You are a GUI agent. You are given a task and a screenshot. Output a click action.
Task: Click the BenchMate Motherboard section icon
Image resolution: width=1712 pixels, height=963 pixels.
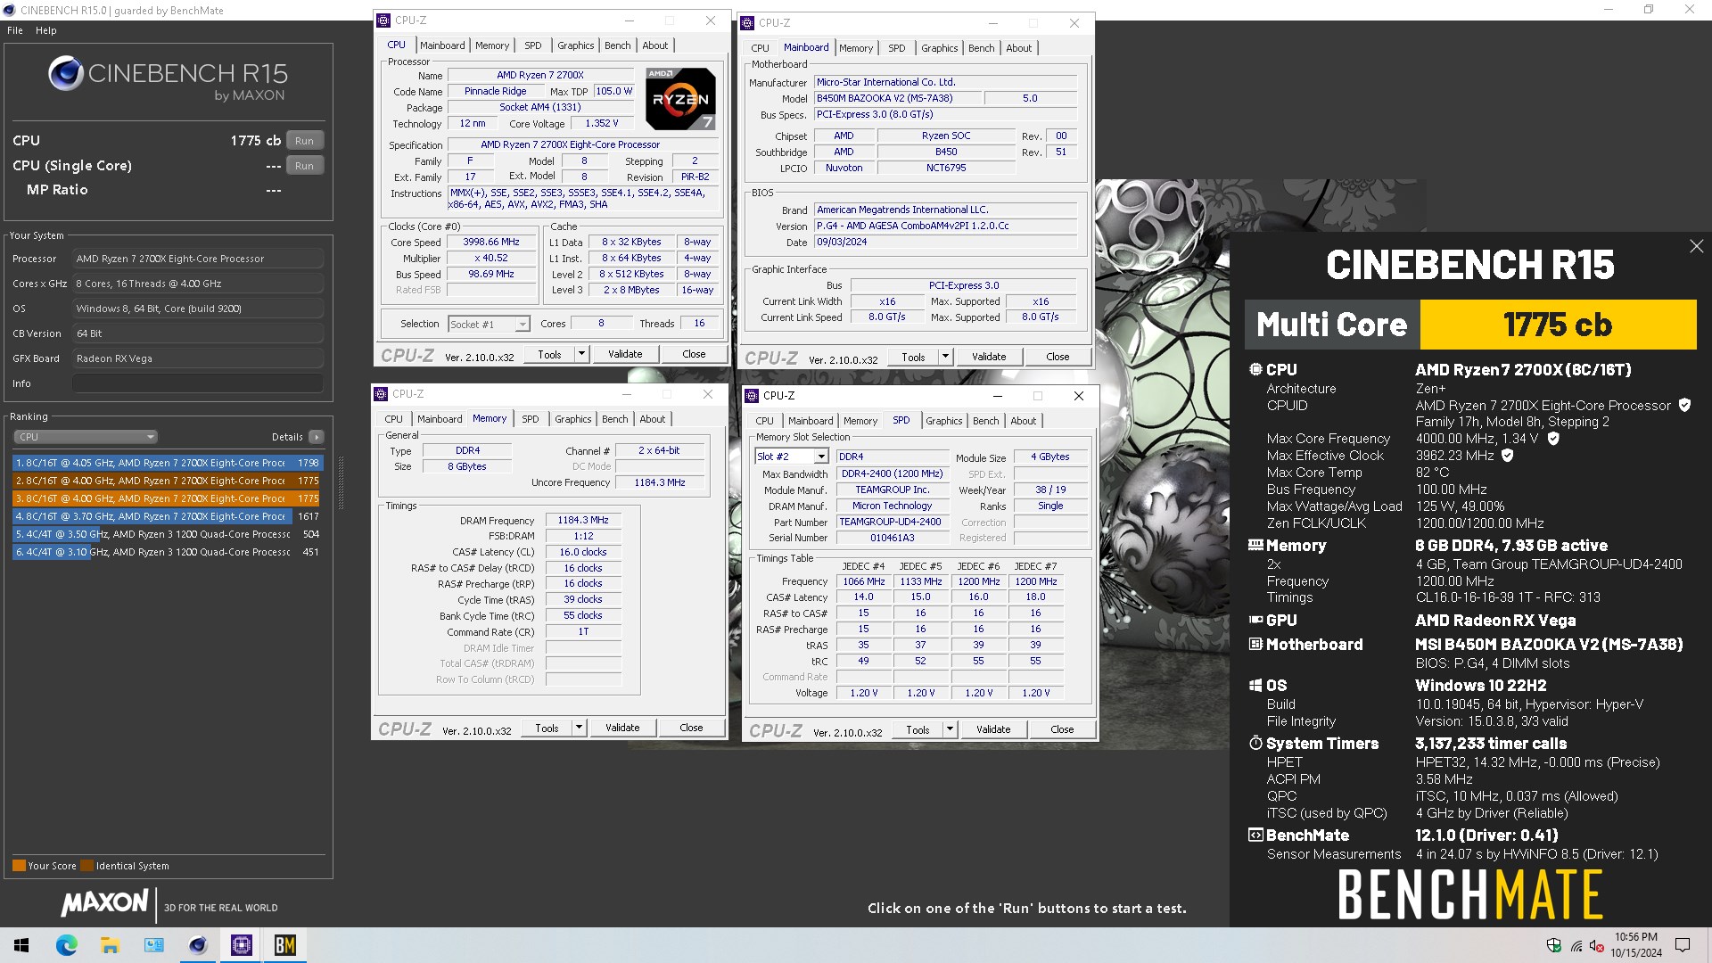point(1255,644)
